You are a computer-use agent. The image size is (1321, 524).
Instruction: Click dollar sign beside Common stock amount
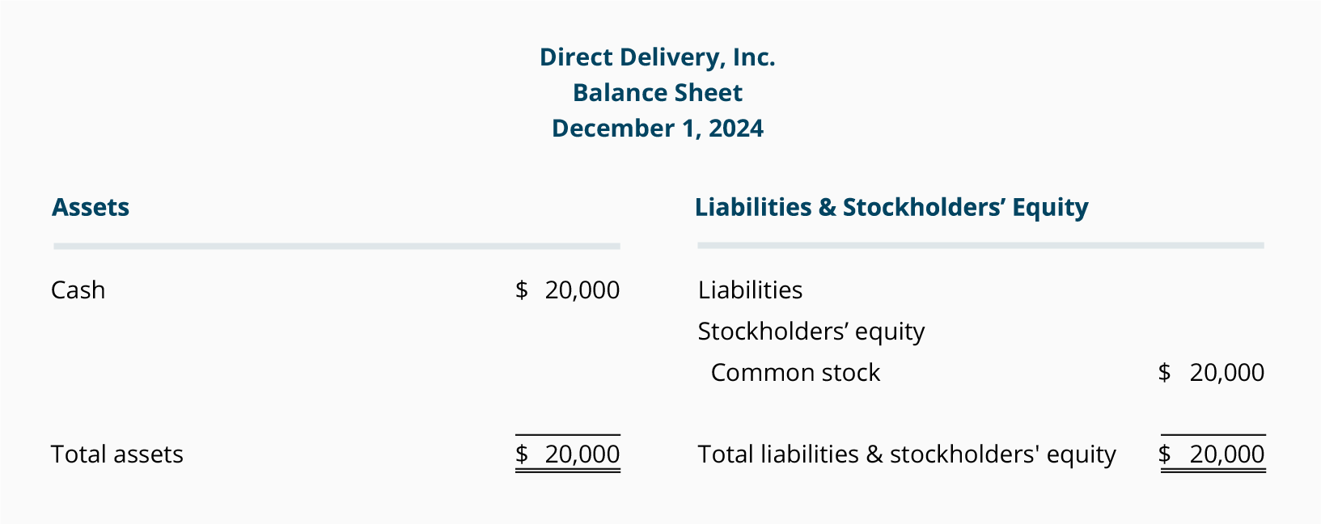1165,373
